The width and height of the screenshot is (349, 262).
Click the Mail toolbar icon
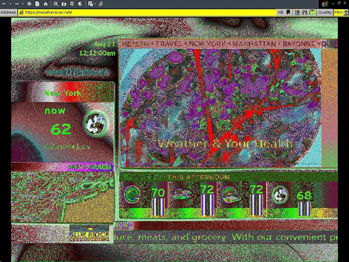90,4
